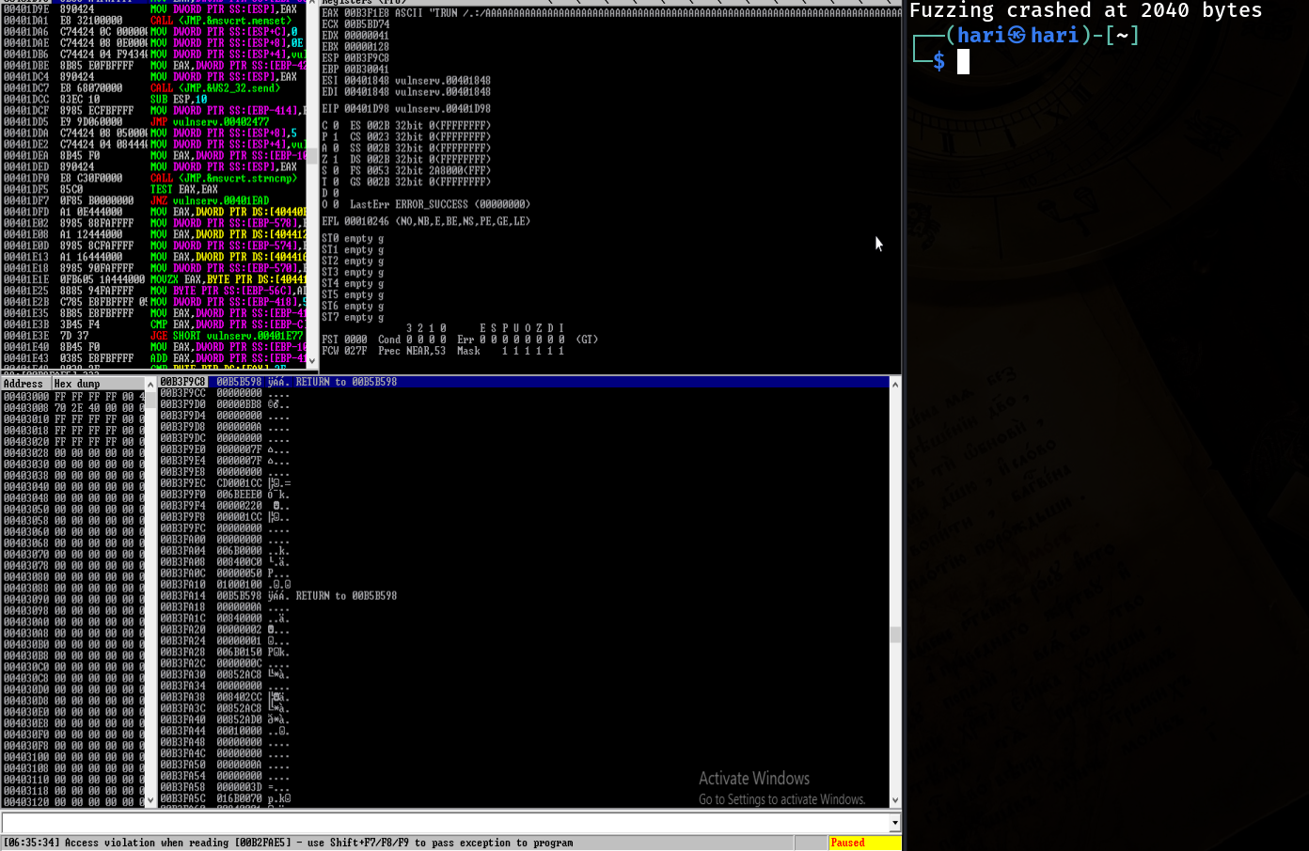Click the Address column header in dump

24,384
